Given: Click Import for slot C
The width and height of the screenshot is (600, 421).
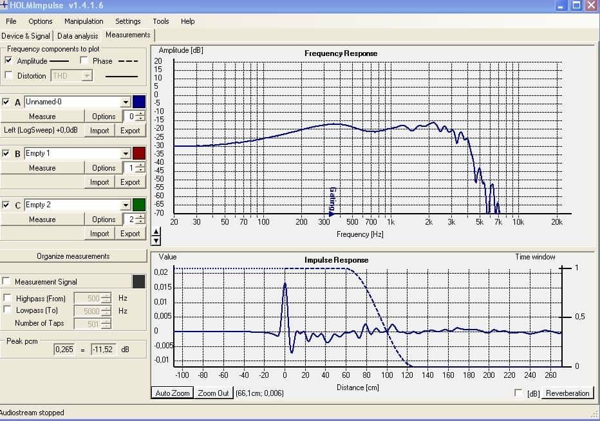Looking at the screenshot, I should pos(100,234).
